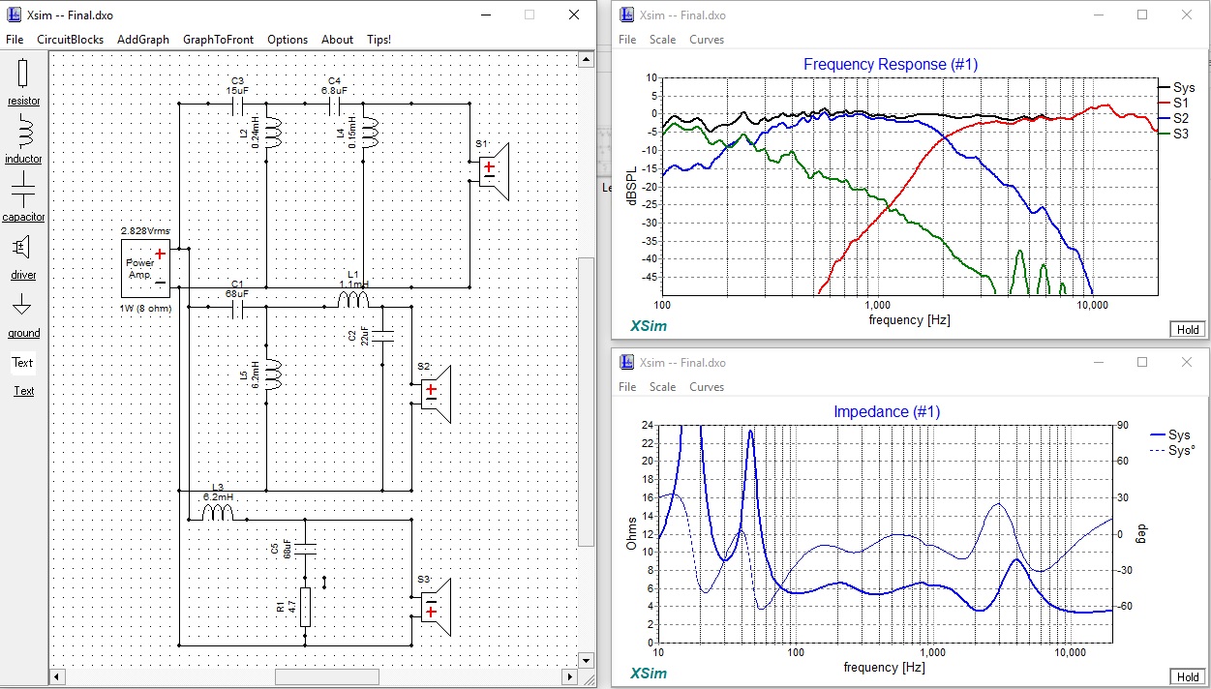This screenshot has height=689, width=1211.
Task: Click the schematic vertical scrollbar thumb
Action: coord(587,401)
